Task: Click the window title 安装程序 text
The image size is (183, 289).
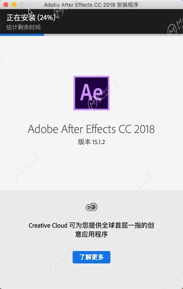Action: coord(128,5)
